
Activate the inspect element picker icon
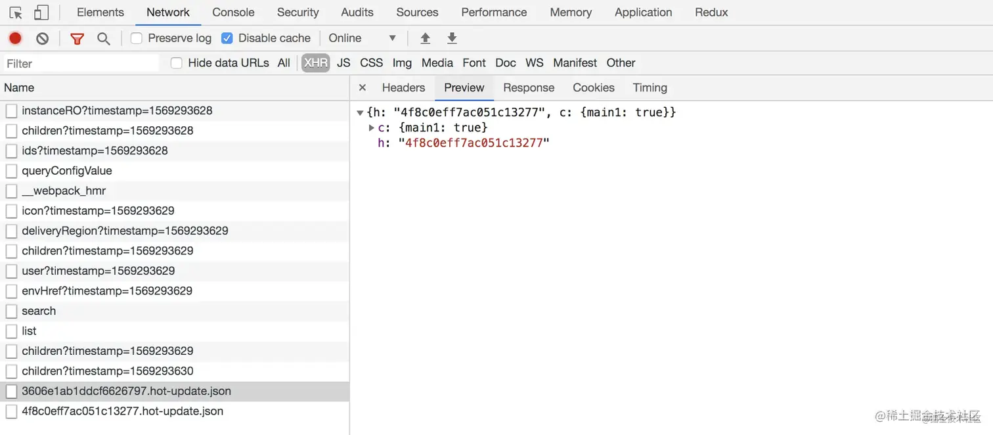pyautogui.click(x=16, y=12)
